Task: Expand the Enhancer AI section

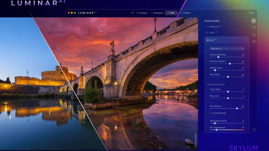Action: pyautogui.click(x=215, y=26)
